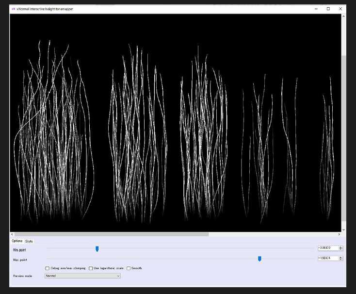356x294 pixels.
Task: Decrease Min point value with spinner down arrow
Action: 340,249
